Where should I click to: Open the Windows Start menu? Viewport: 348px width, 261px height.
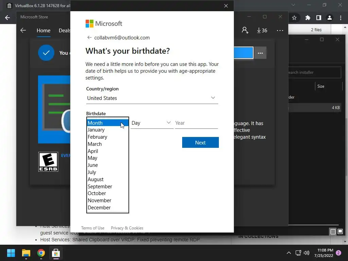(11, 253)
